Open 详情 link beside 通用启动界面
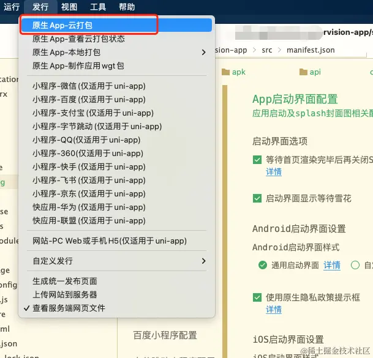This screenshot has height=358, width=373. pyautogui.click(x=332, y=265)
